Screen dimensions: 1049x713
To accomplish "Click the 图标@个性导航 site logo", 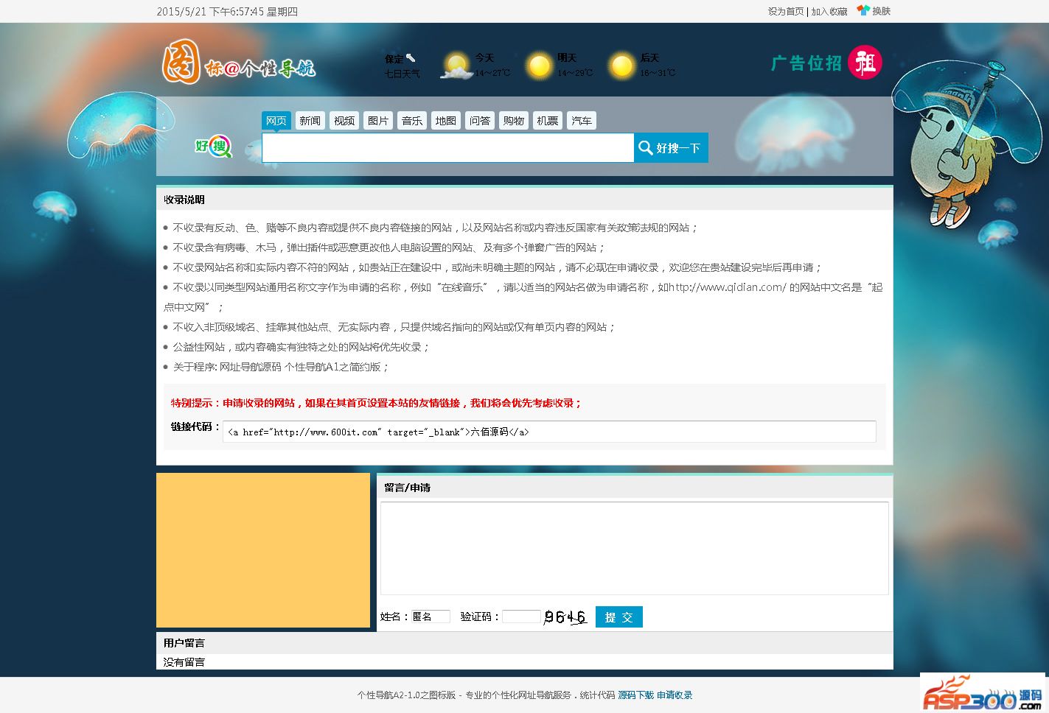I will (239, 63).
